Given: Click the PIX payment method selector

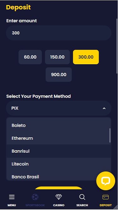Looking at the screenshot, I should (59, 108).
